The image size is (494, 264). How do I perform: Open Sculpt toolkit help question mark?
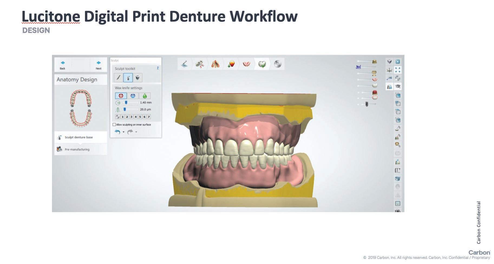pyautogui.click(x=158, y=68)
